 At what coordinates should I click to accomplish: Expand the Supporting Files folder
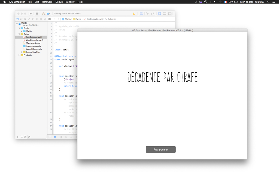pos(22,52)
